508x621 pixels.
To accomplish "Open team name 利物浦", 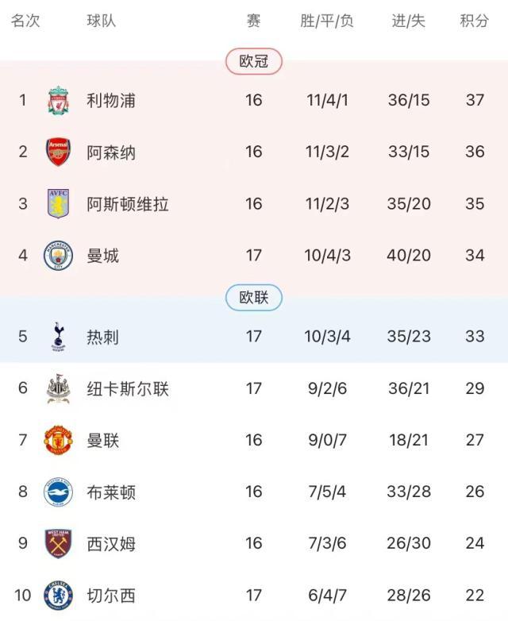I will click(x=111, y=101).
